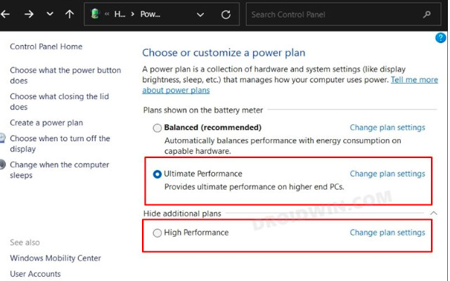Select the Ultimate Performance radio button
Viewport: 450px width, 281px height.
[157, 174]
